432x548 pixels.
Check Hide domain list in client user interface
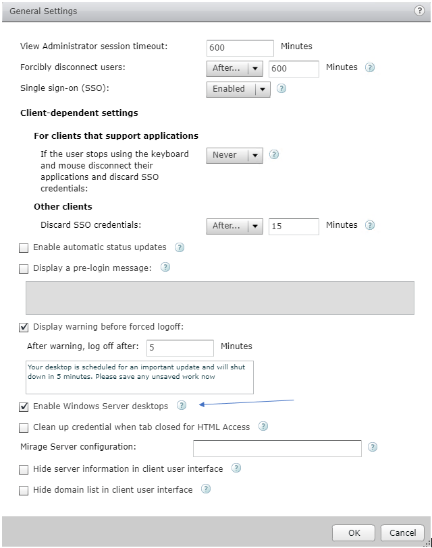24,490
